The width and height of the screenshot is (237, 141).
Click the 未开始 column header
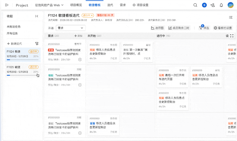[94, 36]
